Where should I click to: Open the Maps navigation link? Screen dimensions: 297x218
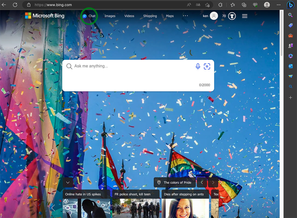(170, 16)
